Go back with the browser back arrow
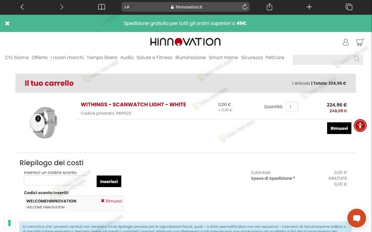 (22, 7)
